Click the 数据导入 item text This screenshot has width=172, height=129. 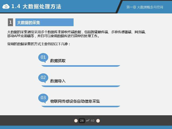click(x=58, y=81)
